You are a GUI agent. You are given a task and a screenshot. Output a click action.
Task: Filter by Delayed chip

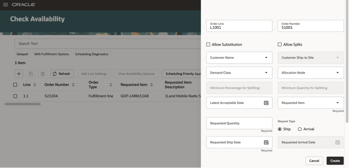click(22, 54)
